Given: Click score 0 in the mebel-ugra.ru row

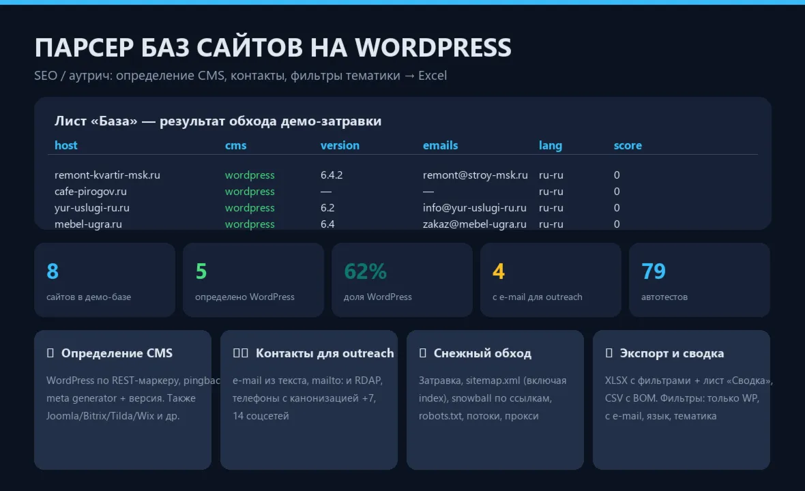Looking at the screenshot, I should point(617,224).
